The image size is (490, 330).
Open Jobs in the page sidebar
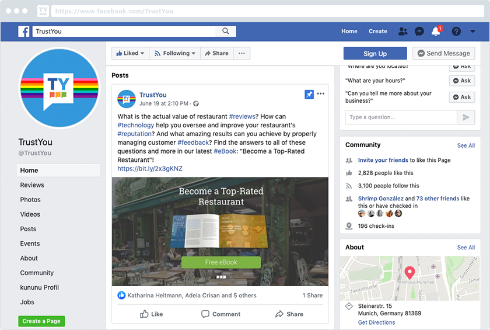point(27,302)
